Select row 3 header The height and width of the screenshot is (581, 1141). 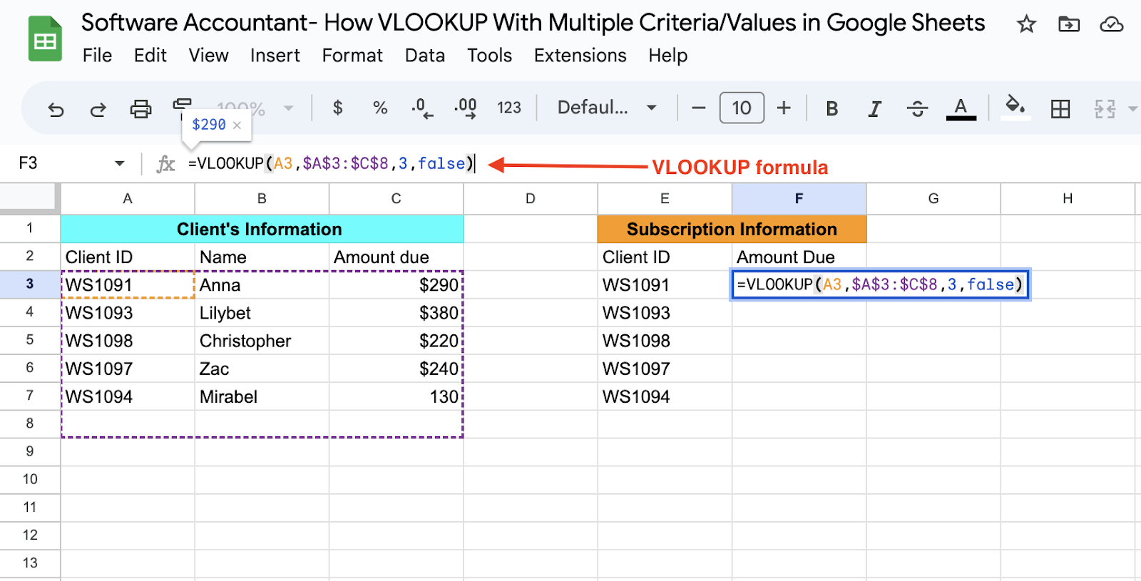(x=30, y=284)
